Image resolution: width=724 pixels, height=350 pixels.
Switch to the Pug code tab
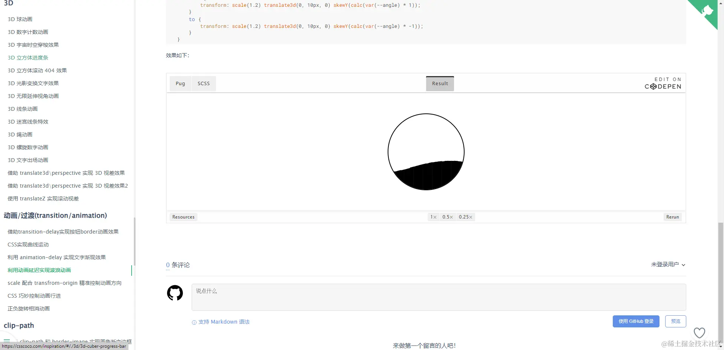point(180,83)
